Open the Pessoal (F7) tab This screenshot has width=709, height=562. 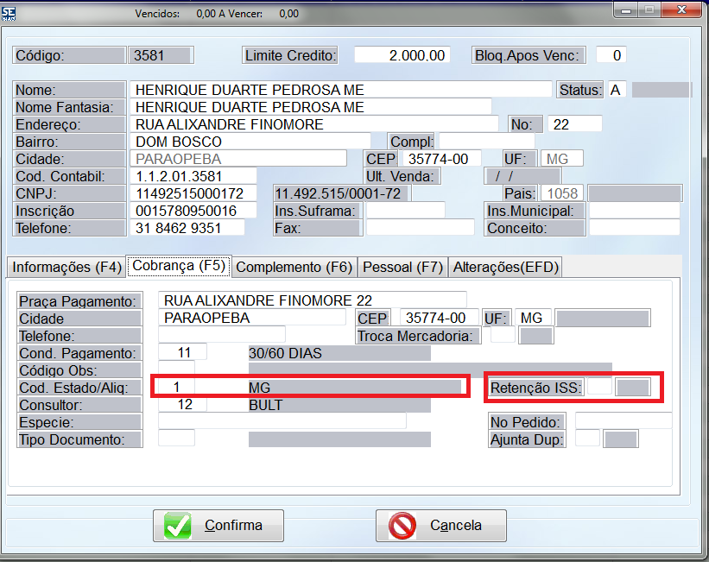coord(402,268)
